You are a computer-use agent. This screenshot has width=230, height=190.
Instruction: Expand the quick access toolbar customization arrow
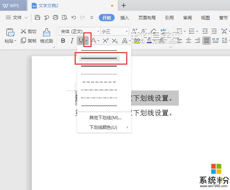coord(92,18)
